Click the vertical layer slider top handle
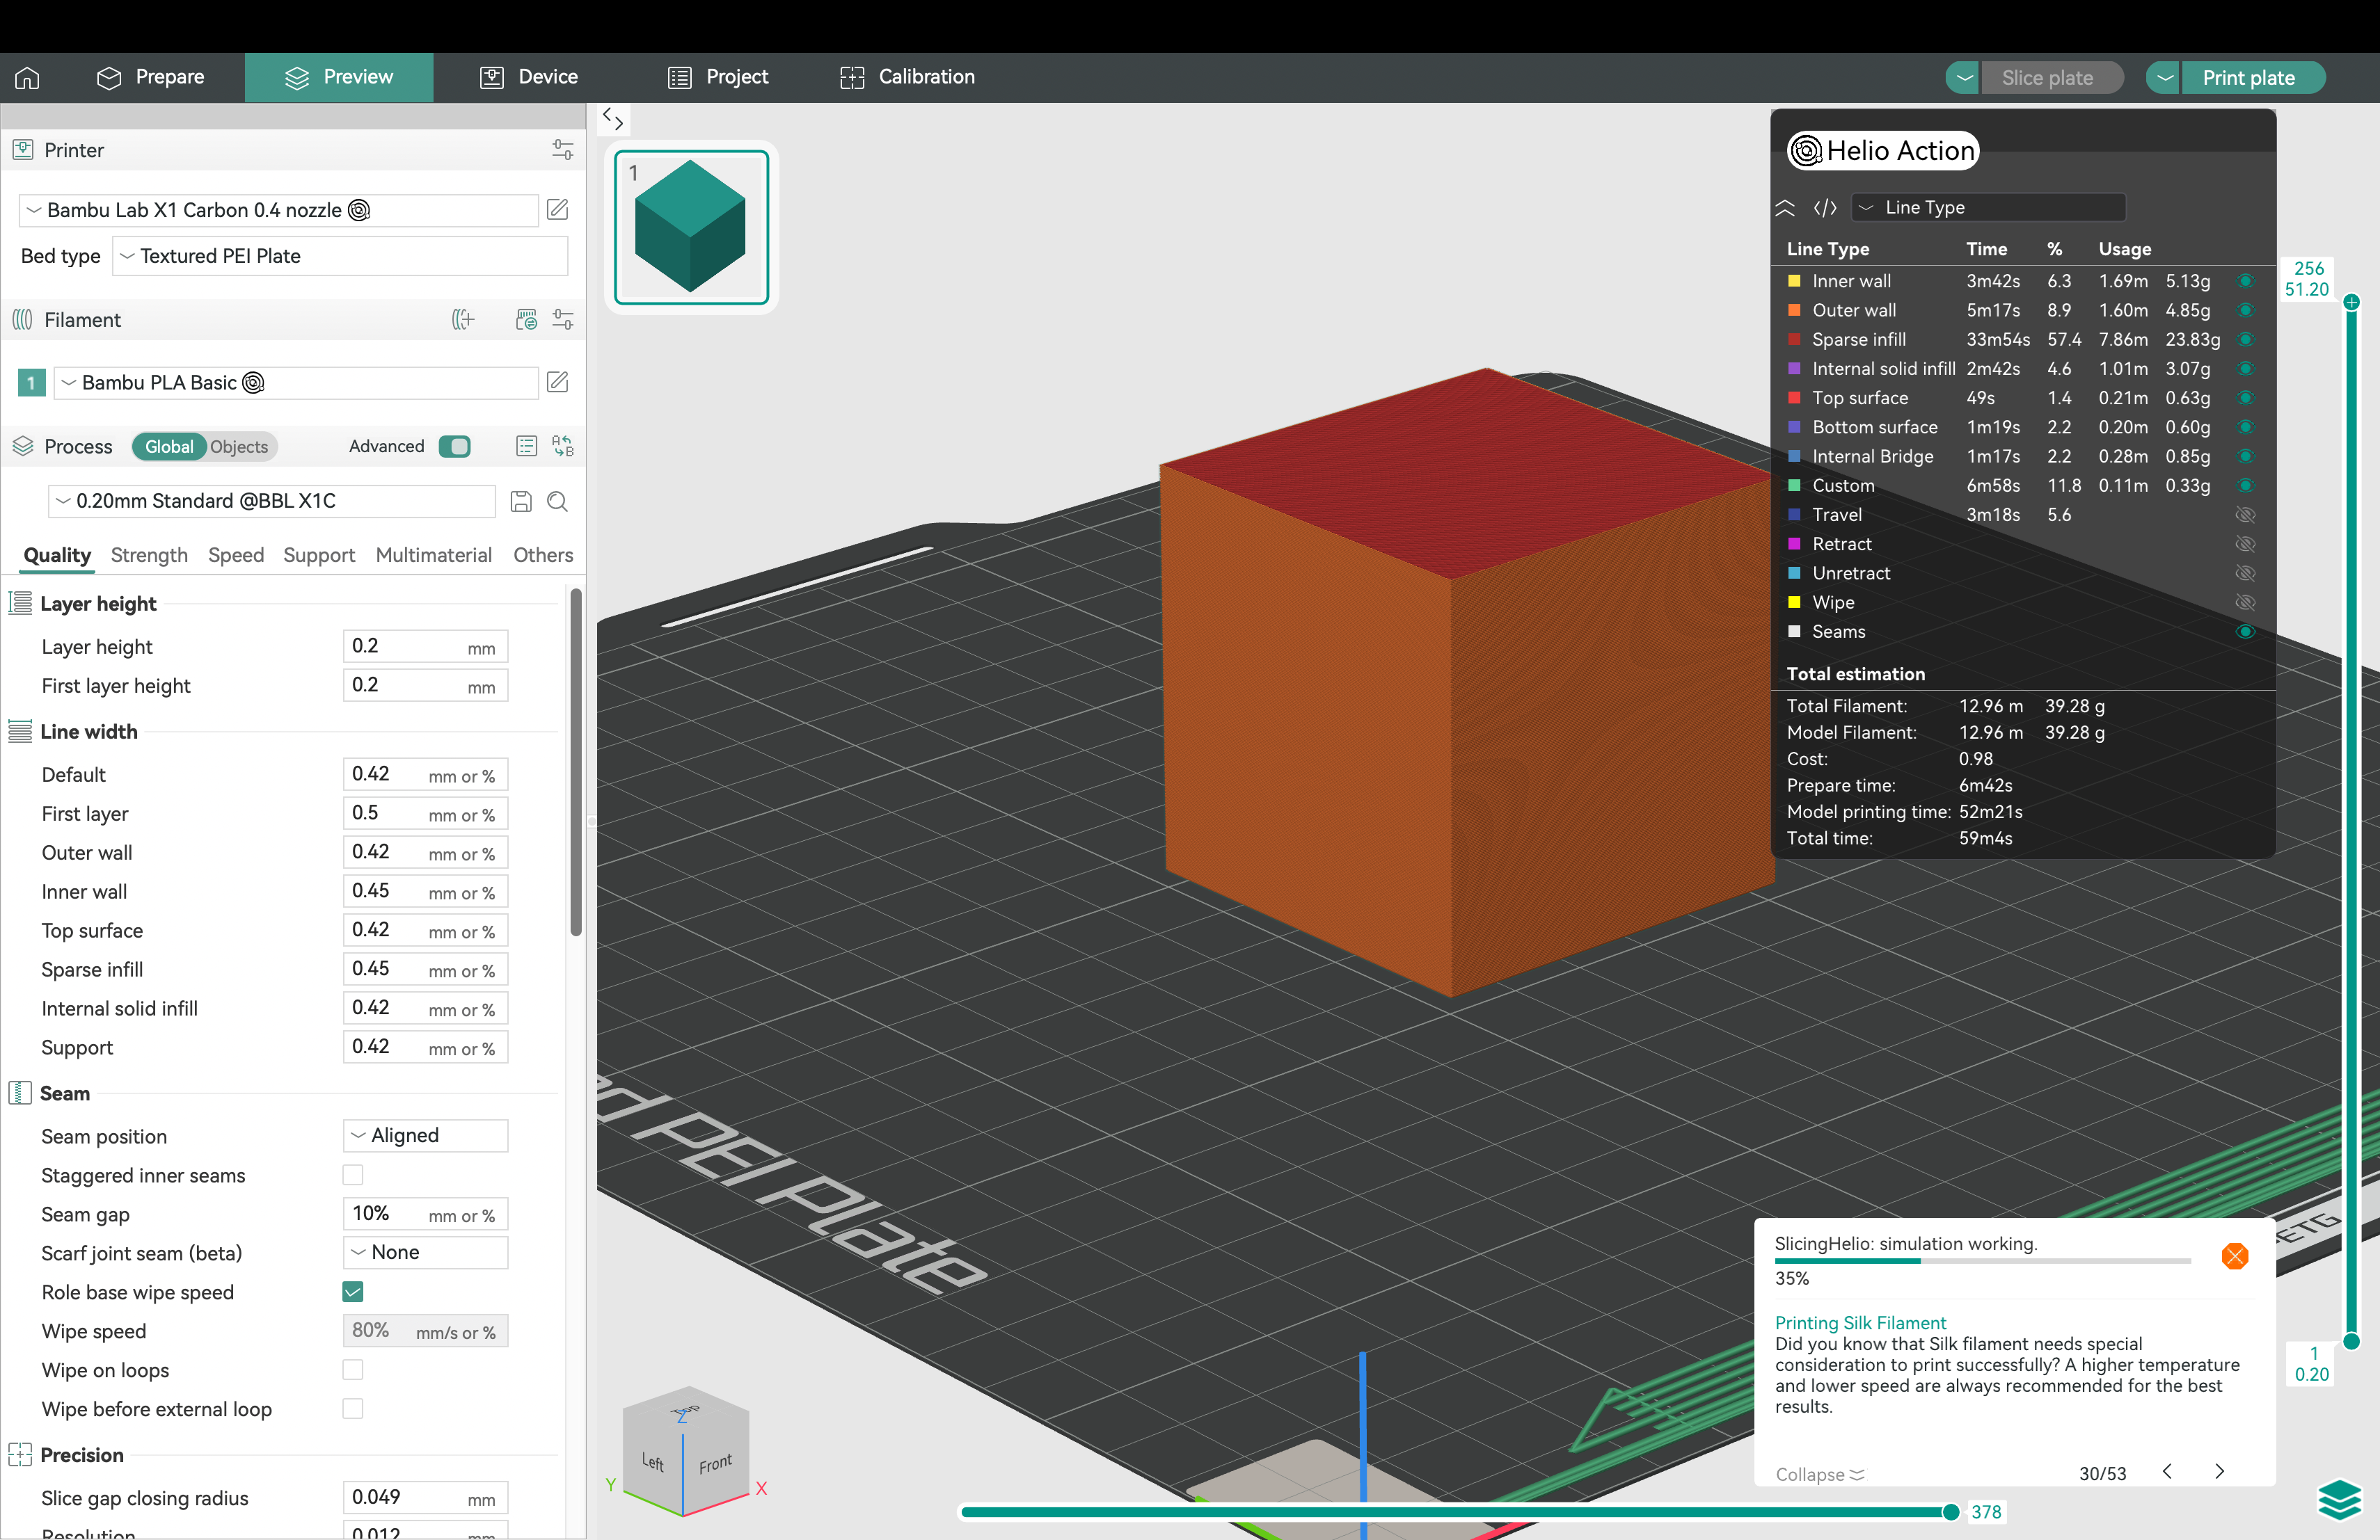Image resolution: width=2380 pixels, height=1540 pixels. pyautogui.click(x=2351, y=302)
